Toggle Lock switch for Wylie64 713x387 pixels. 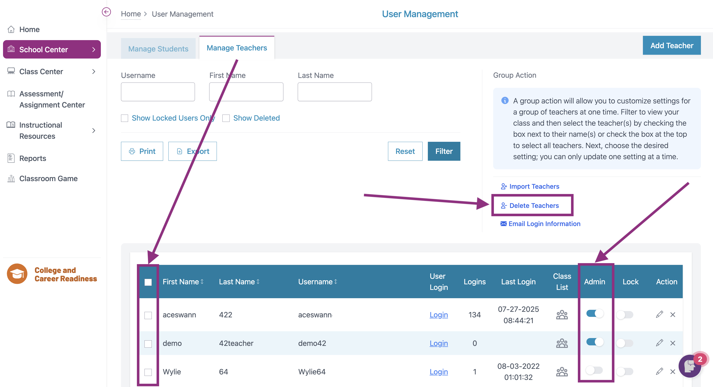pyautogui.click(x=625, y=372)
